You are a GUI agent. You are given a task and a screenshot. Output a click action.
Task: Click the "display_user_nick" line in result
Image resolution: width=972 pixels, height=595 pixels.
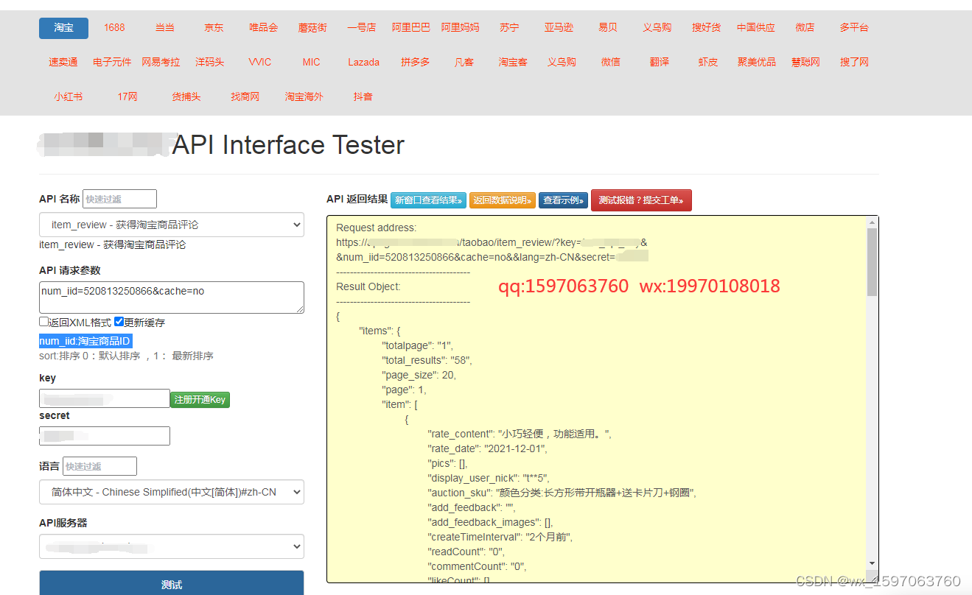(489, 478)
